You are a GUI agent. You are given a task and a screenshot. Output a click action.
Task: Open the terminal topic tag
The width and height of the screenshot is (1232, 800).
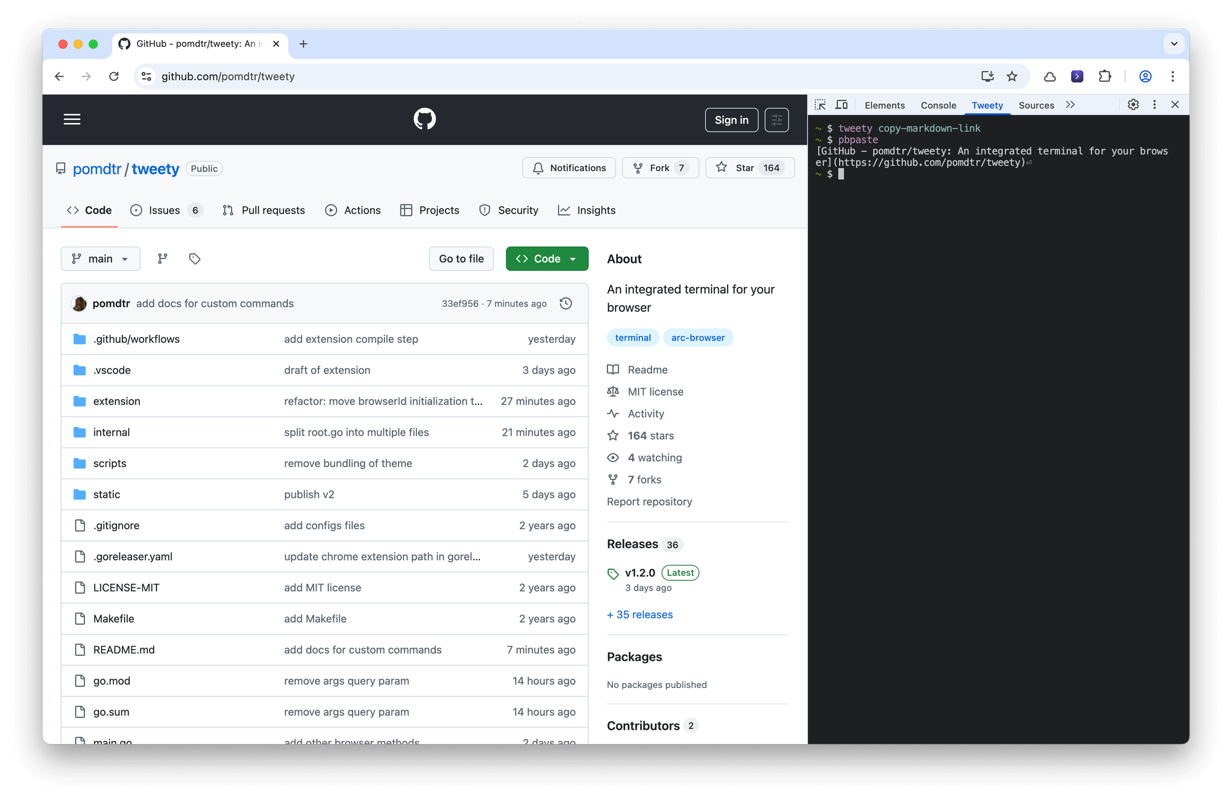[633, 338]
